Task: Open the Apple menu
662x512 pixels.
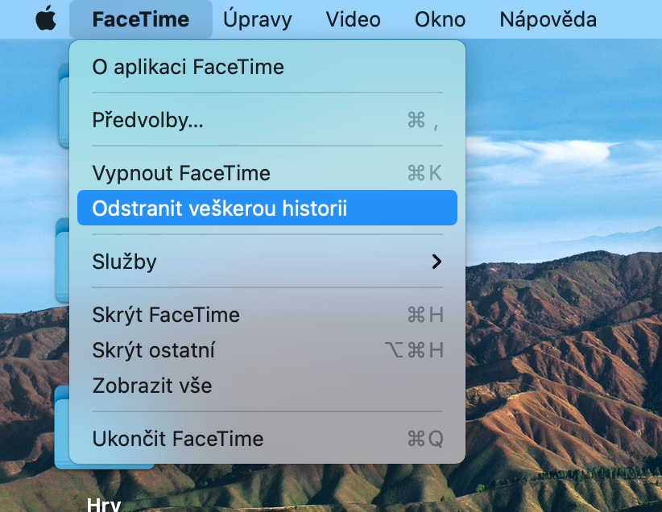Action: point(47,19)
